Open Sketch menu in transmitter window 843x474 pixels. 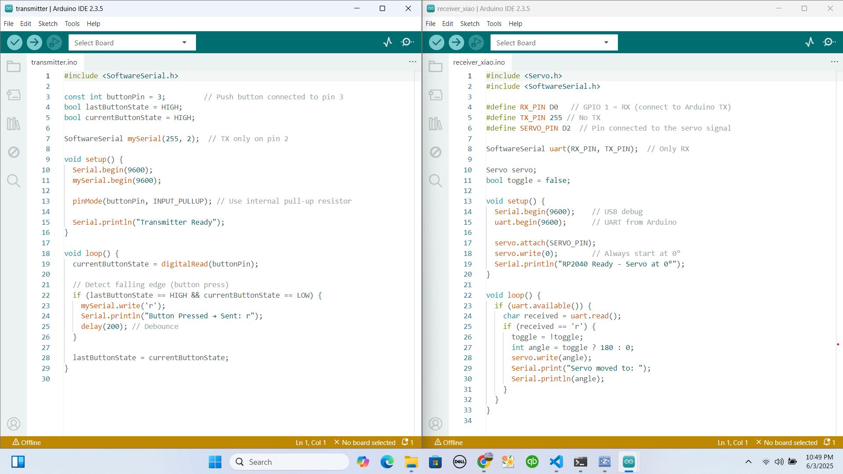tap(48, 24)
